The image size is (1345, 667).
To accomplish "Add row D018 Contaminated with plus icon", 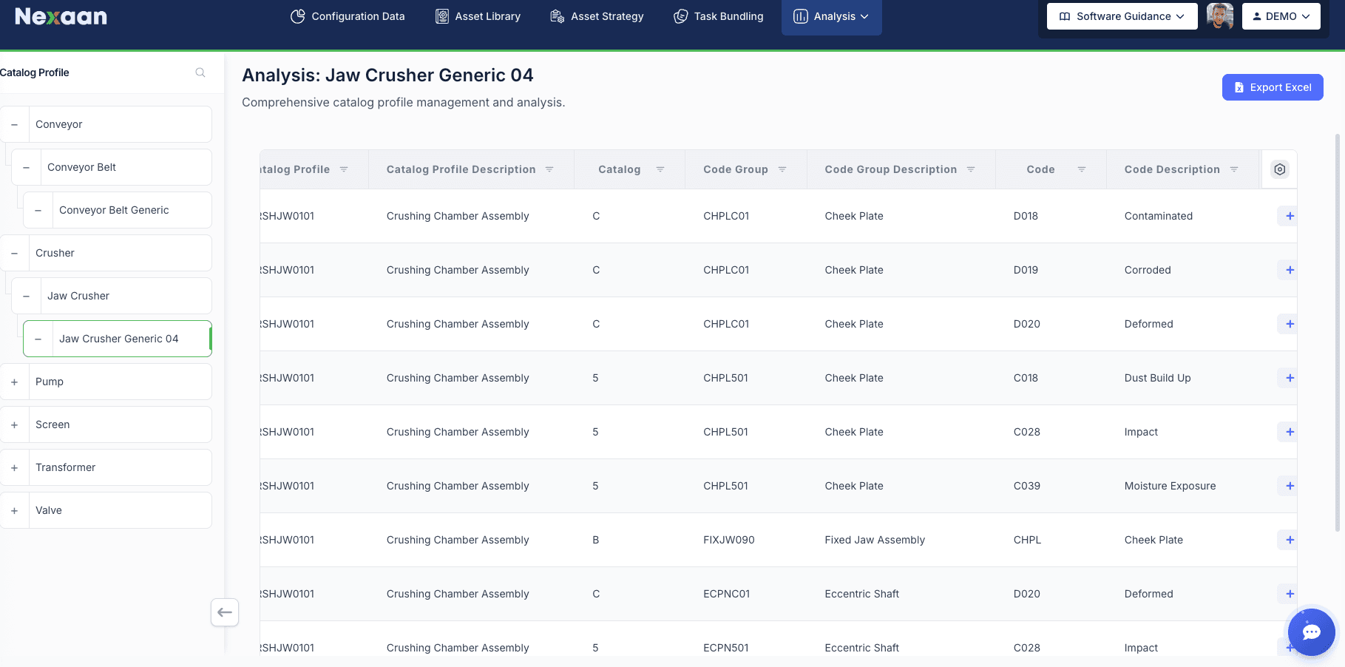I will point(1290,216).
